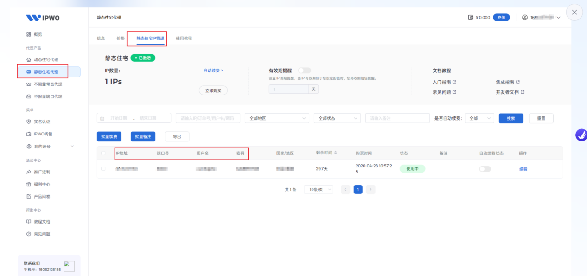Open the 全部地区 region dropdown

click(x=277, y=118)
